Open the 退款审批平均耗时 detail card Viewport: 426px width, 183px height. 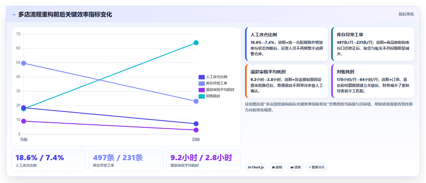286,81
